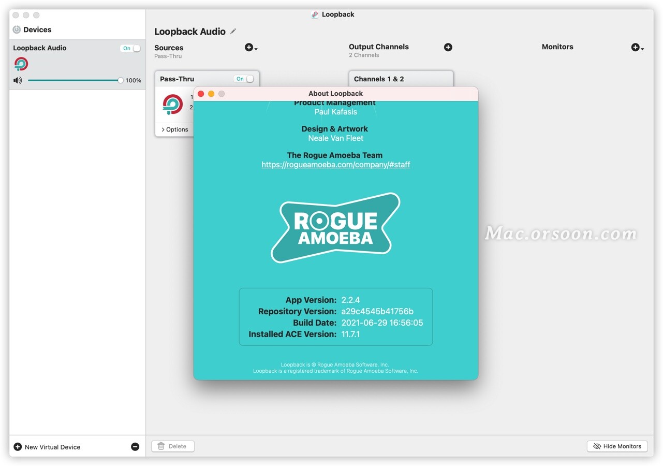The width and height of the screenshot is (663, 466).
Task: Click the Installed ACE Version value 11.7.1
Action: click(x=350, y=334)
